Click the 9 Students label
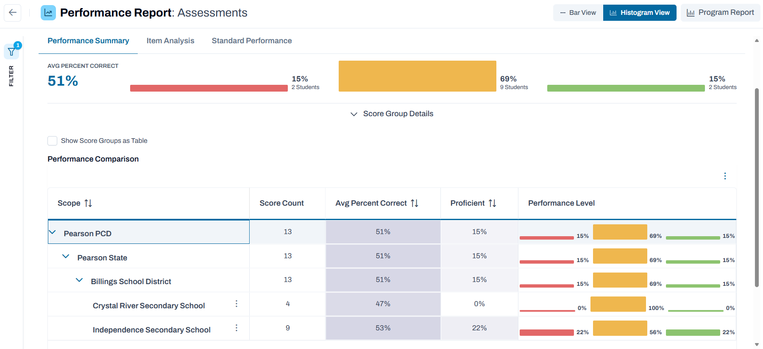Image resolution: width=763 pixels, height=349 pixels. tap(514, 87)
